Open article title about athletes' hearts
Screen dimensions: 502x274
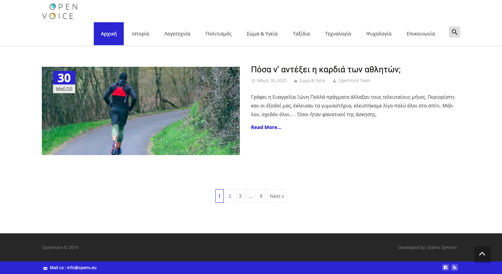click(x=326, y=70)
